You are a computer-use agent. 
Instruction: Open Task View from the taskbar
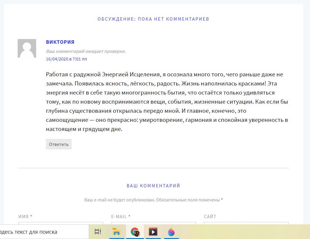pyautogui.click(x=98, y=231)
